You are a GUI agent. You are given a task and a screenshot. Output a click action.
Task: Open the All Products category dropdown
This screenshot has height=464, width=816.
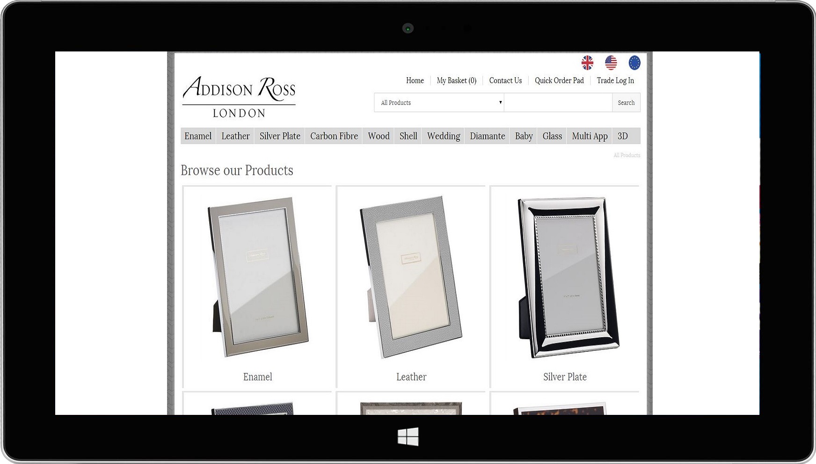(x=439, y=103)
